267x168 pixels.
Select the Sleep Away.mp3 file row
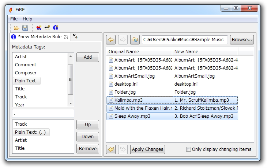[x=172, y=116]
